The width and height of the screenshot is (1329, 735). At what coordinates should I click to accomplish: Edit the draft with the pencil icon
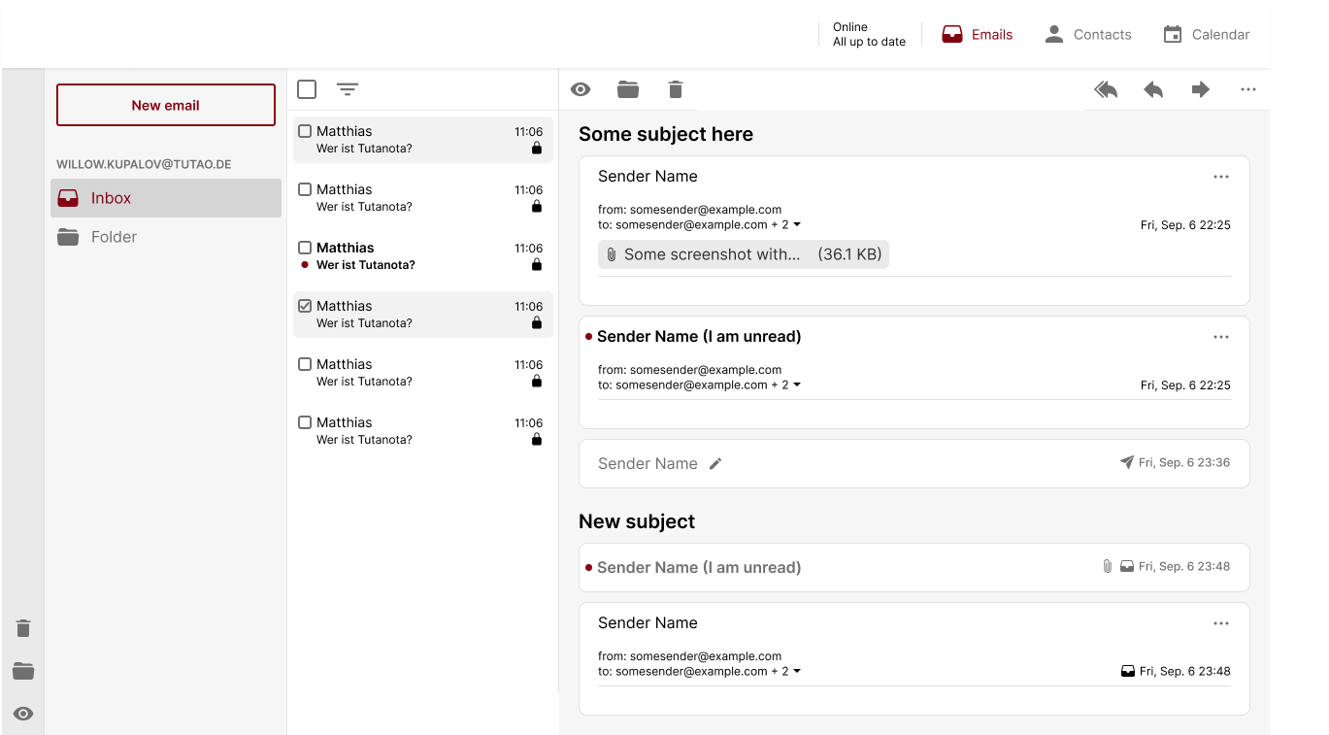coord(715,463)
